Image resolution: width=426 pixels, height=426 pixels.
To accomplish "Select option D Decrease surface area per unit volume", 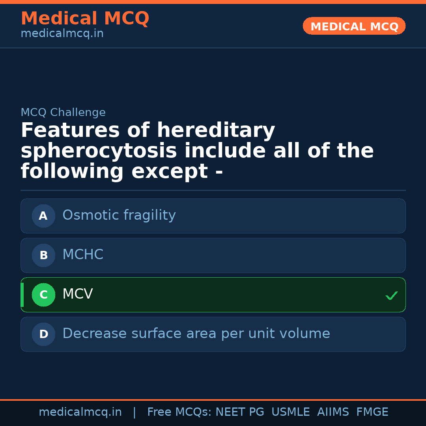I will pyautogui.click(x=213, y=334).
